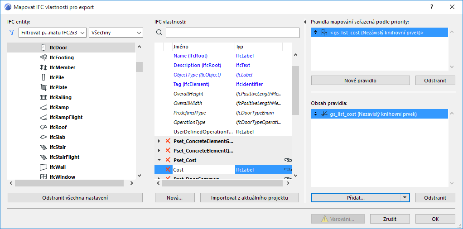The image size is (463, 229).
Task: Click red X of Pset_ConcreteElementG row
Action: [x=168, y=141]
